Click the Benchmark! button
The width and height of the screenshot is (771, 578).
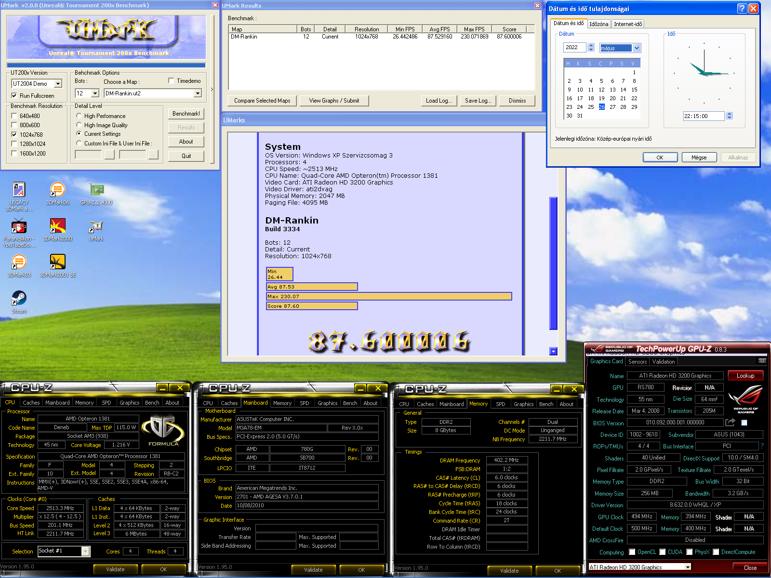(186, 114)
